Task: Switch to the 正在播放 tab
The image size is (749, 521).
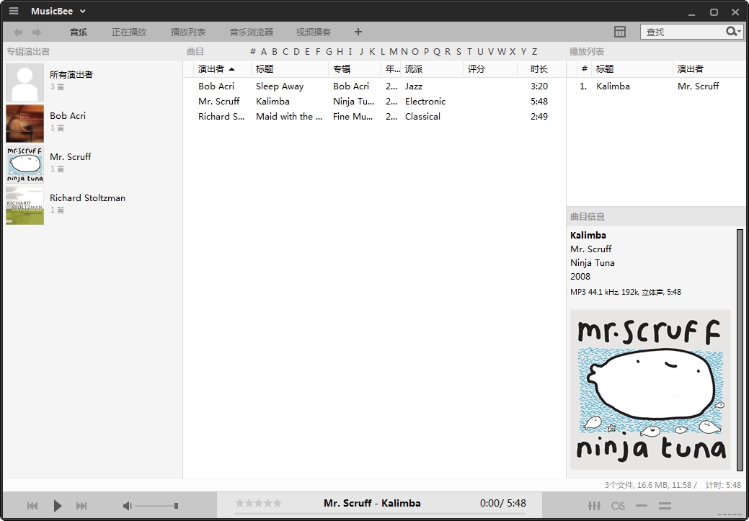Action: 129,32
